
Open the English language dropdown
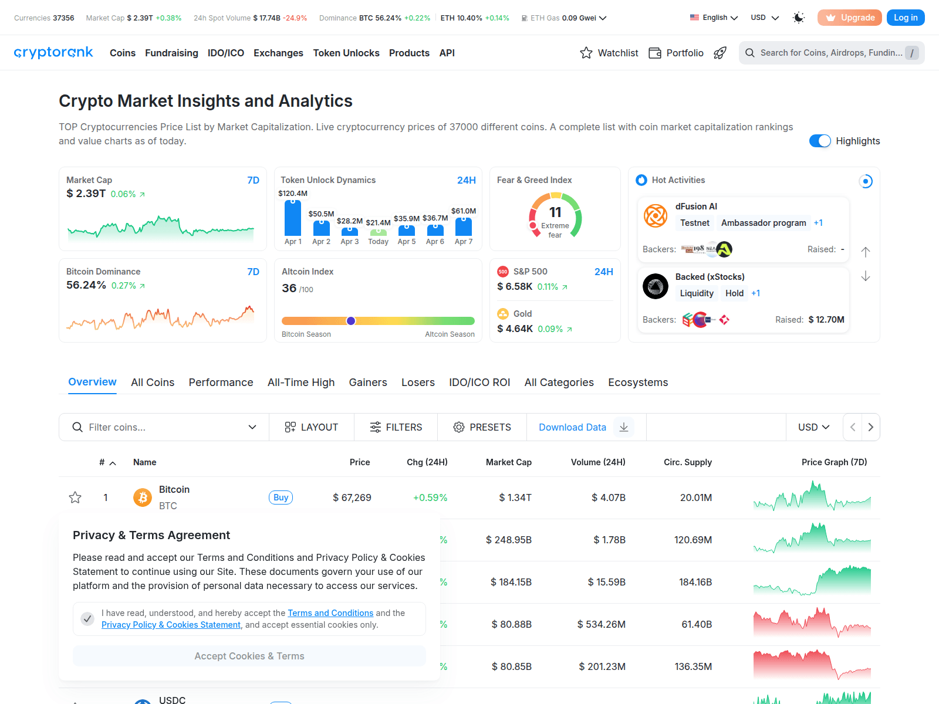click(714, 18)
